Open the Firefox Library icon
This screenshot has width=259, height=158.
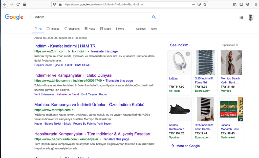235,4
